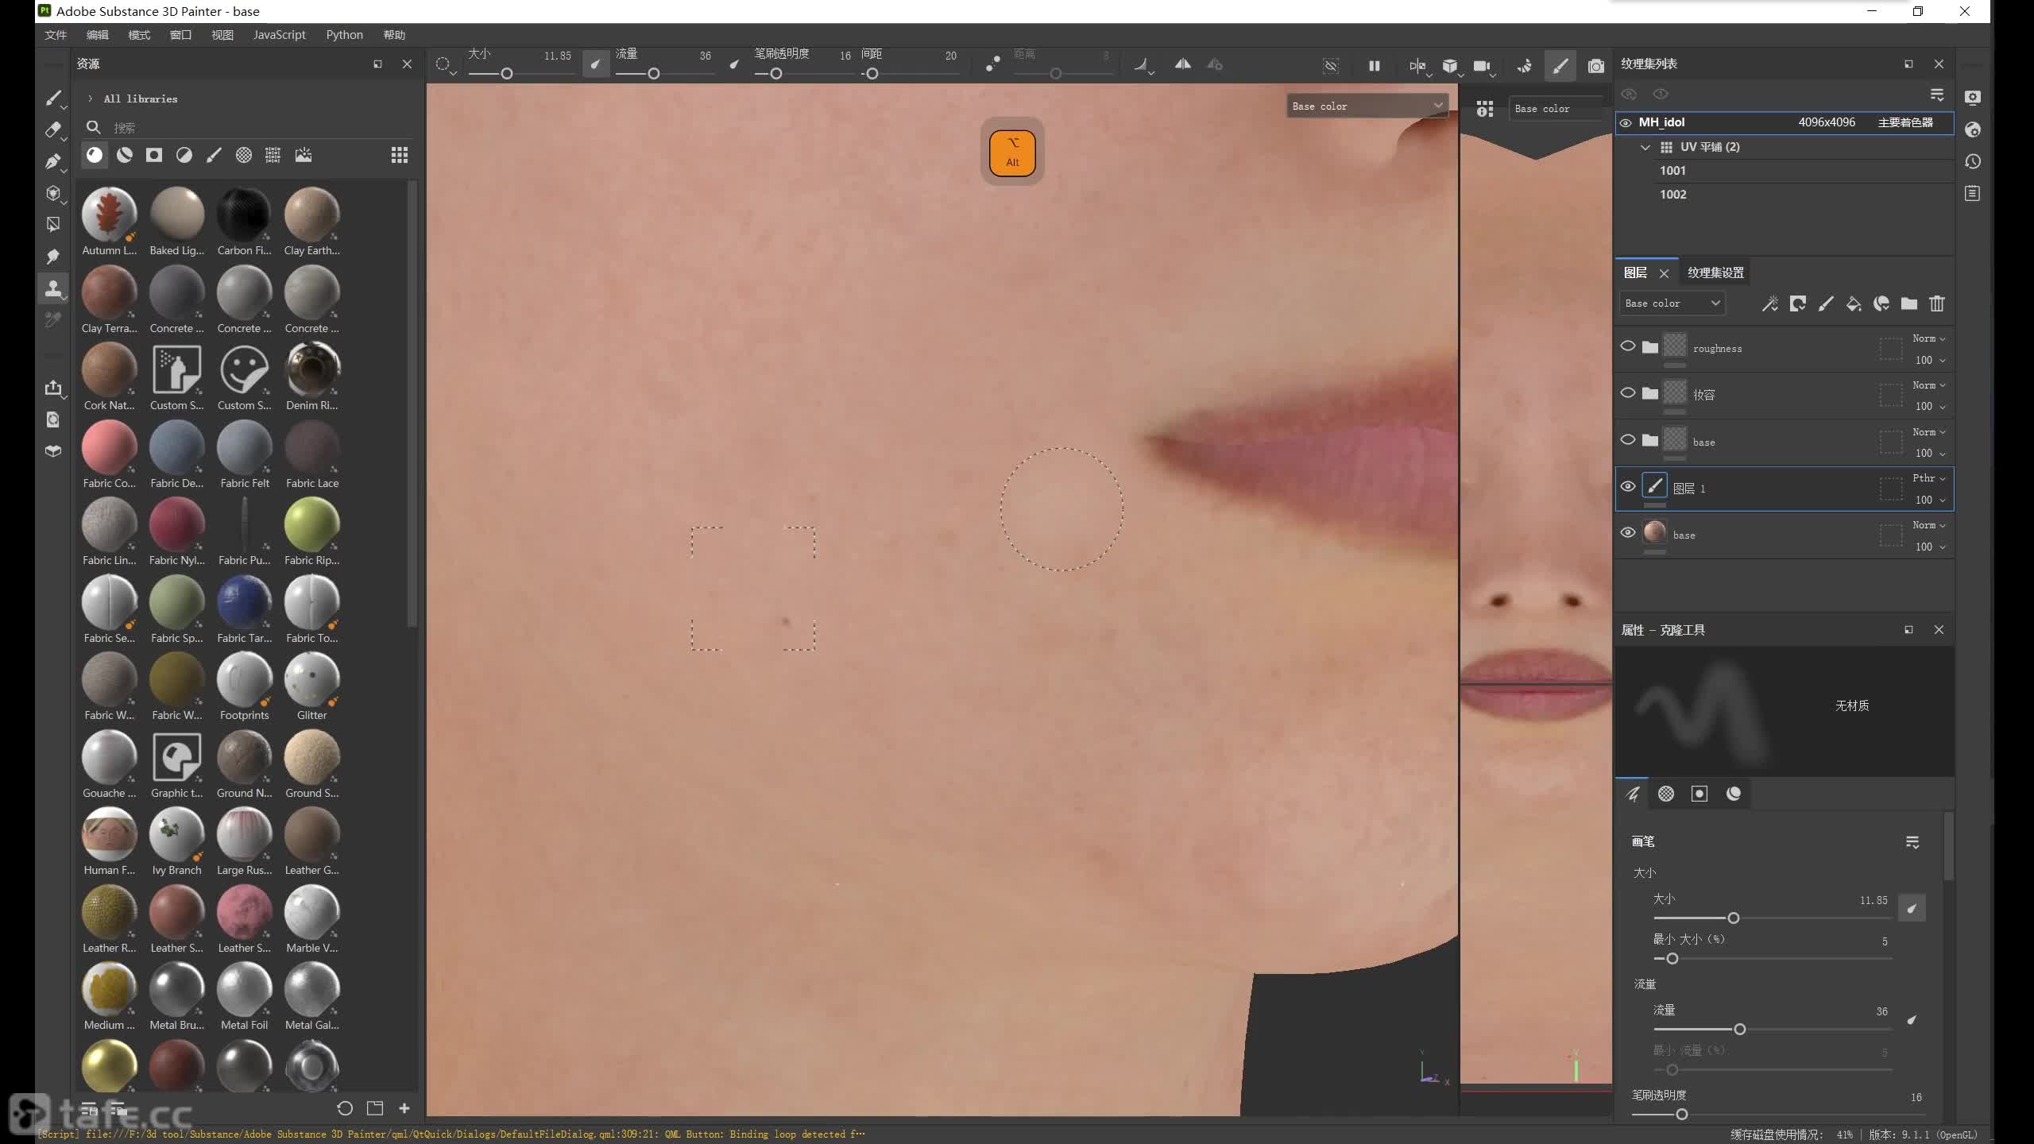Image resolution: width=2034 pixels, height=1144 pixels.
Task: Open the 文件 menu
Action: pos(56,35)
